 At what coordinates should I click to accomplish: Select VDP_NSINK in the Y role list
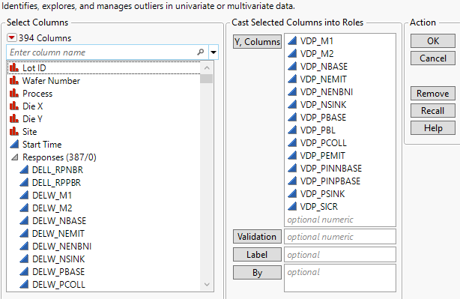click(x=340, y=105)
